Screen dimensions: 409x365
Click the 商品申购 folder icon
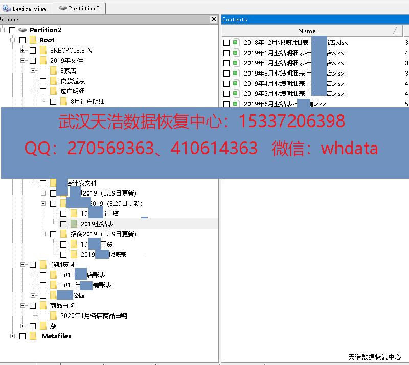(43, 306)
